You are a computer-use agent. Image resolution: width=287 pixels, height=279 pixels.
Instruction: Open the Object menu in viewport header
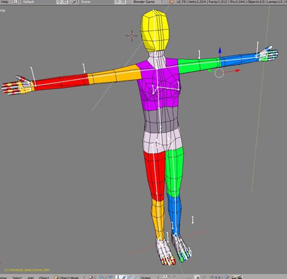(44, 277)
